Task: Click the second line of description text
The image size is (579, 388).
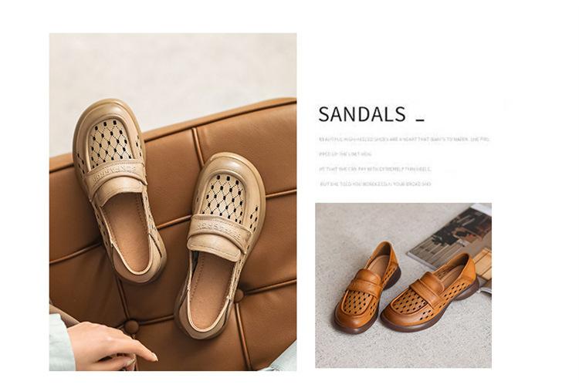Action: pyautogui.click(x=345, y=154)
